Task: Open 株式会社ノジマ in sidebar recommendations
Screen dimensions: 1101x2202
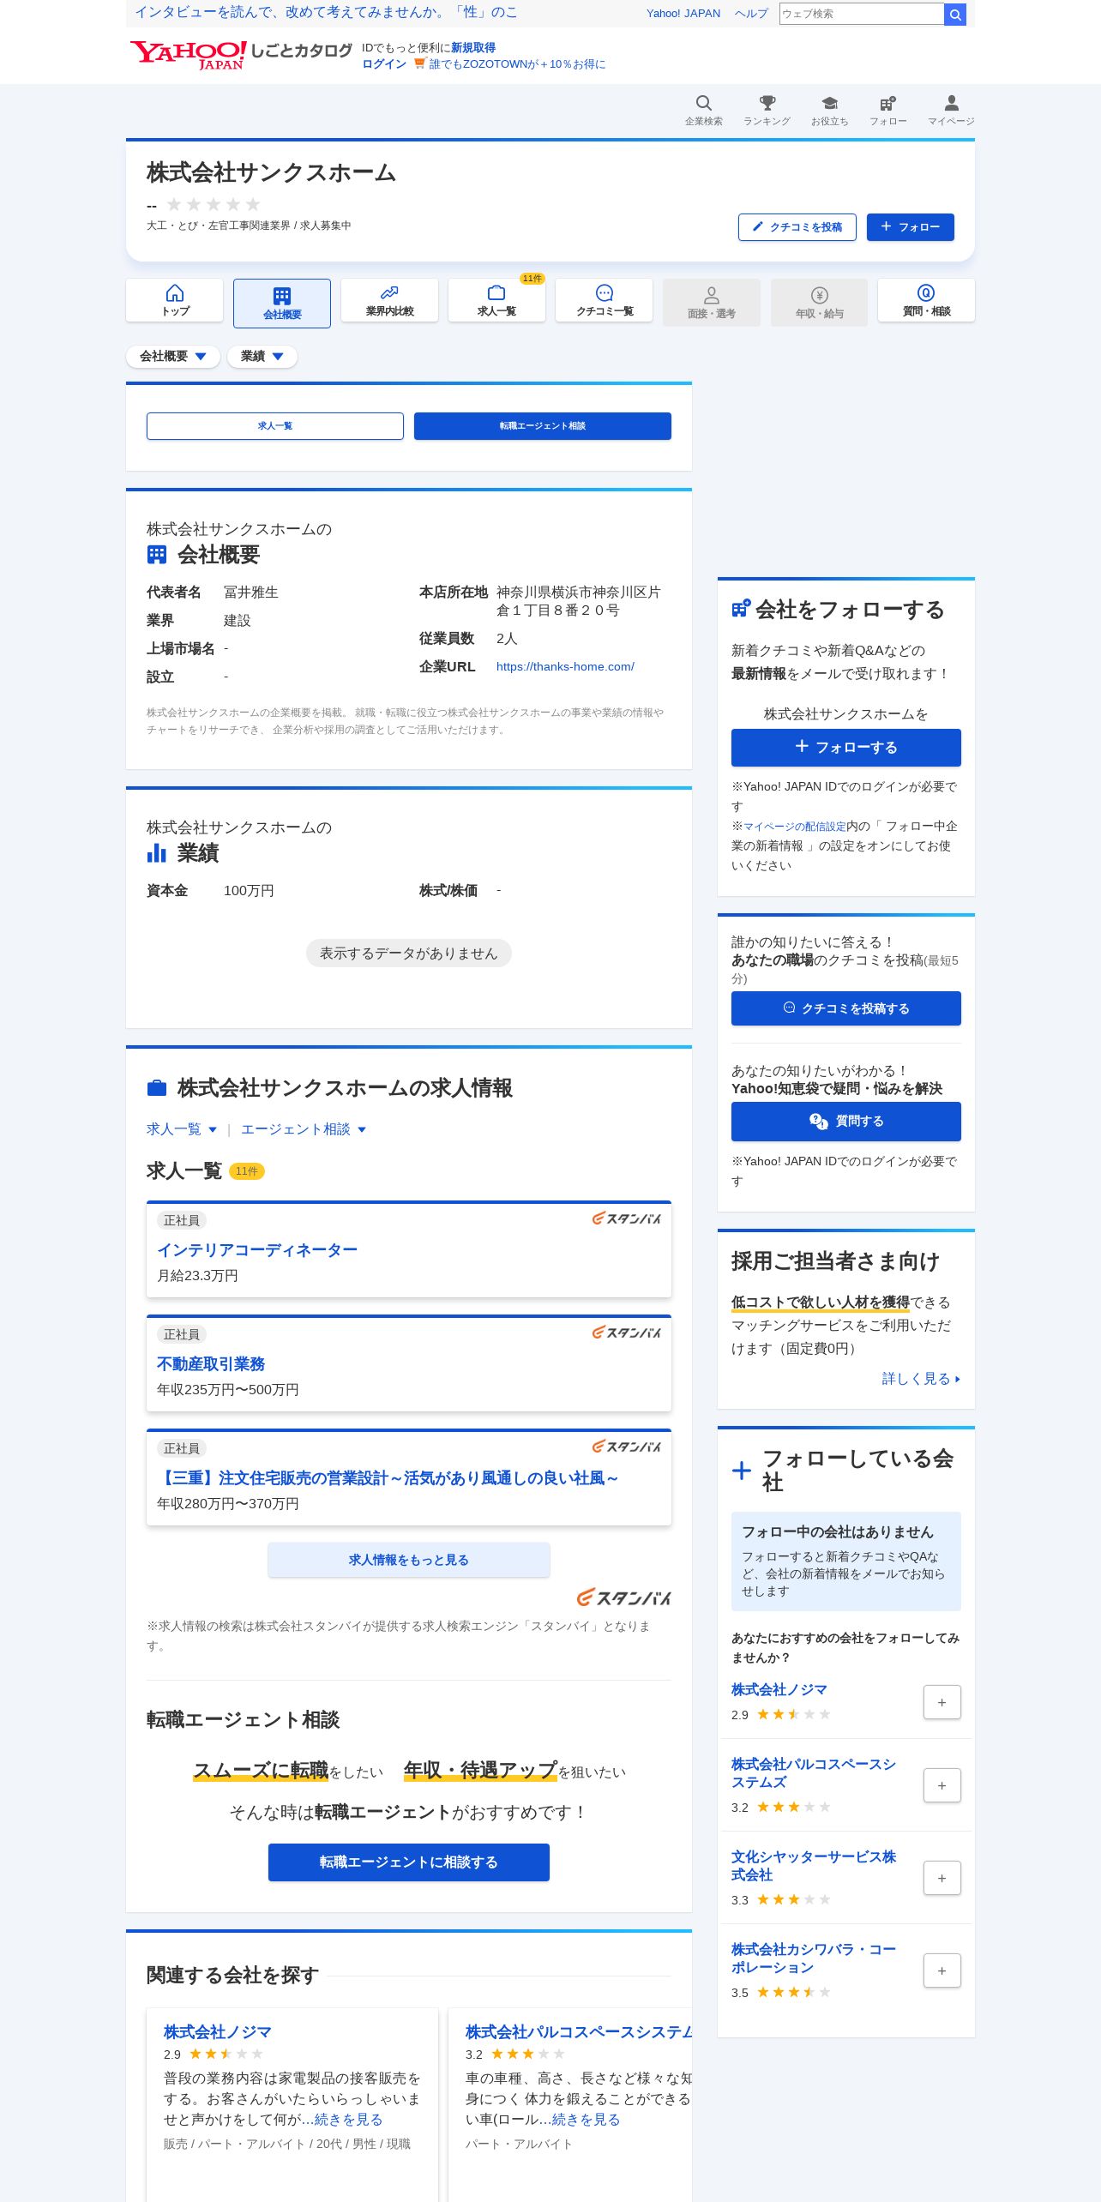Action: point(779,1689)
